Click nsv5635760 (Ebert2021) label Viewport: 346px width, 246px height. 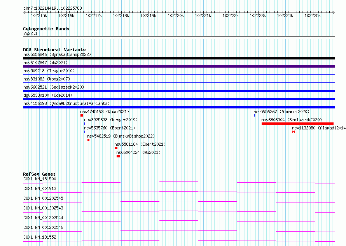[110, 128]
